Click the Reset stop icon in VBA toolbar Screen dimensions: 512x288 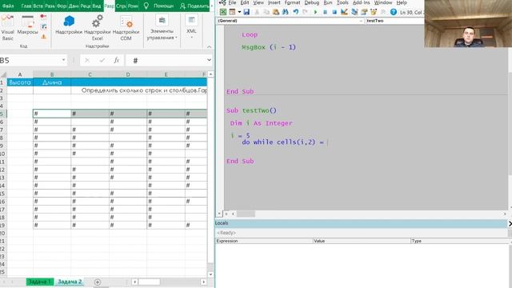click(334, 12)
